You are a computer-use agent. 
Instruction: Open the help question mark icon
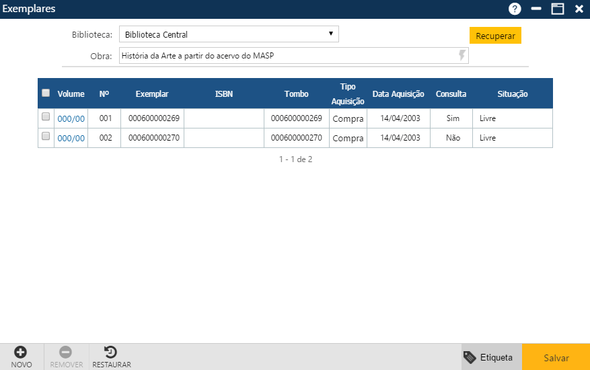click(515, 9)
